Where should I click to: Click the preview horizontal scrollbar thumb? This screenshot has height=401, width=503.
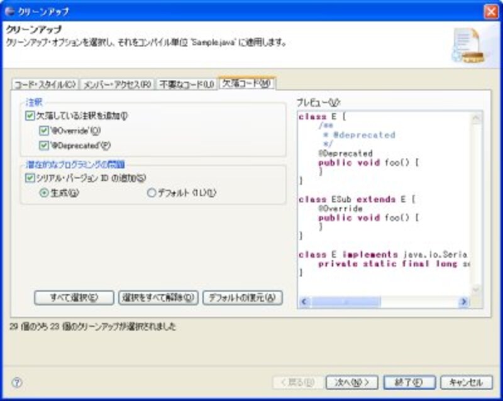coord(346,302)
